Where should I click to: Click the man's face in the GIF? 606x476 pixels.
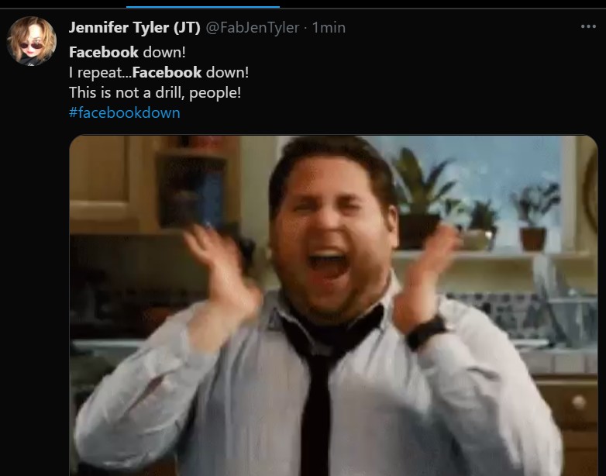[332, 232]
